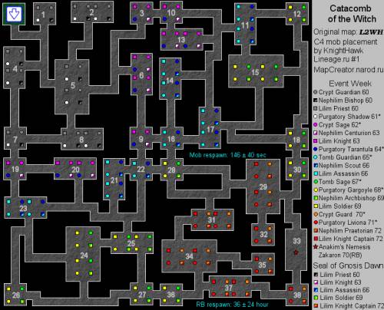Image resolution: width=384 pixels, height=310 pixels.
Task: Click the Anakim's Nemesis star in room 33
Action: click(x=296, y=252)
